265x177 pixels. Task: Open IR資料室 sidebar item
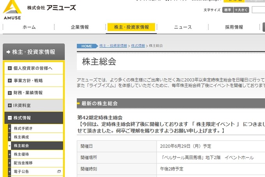[x=34, y=105]
